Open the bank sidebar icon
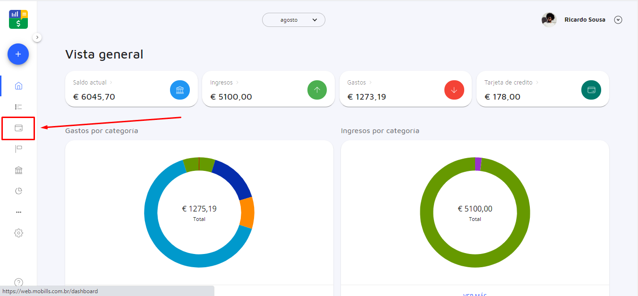The image size is (638, 296). tap(18, 170)
